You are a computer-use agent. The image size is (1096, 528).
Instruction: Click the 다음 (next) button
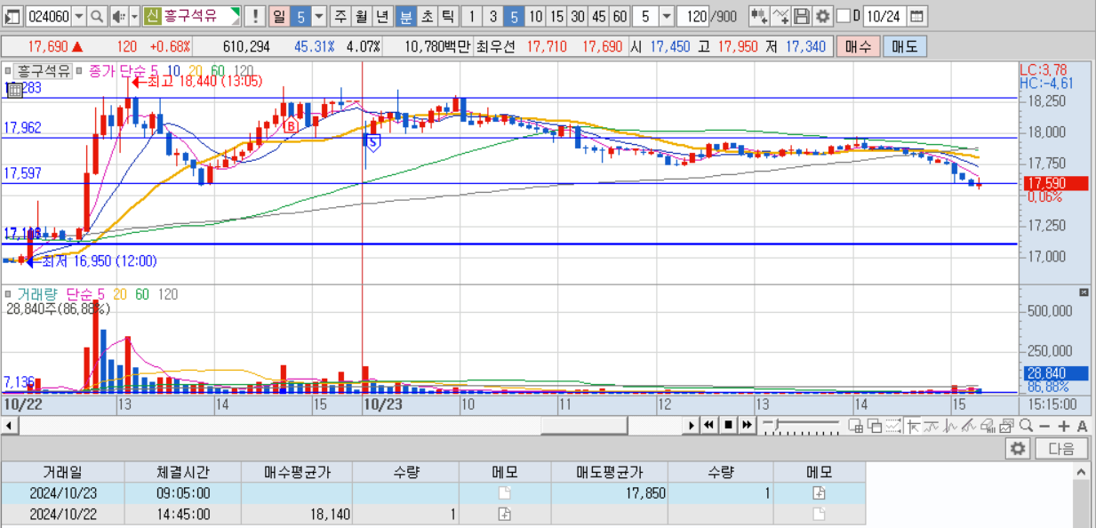1061,449
